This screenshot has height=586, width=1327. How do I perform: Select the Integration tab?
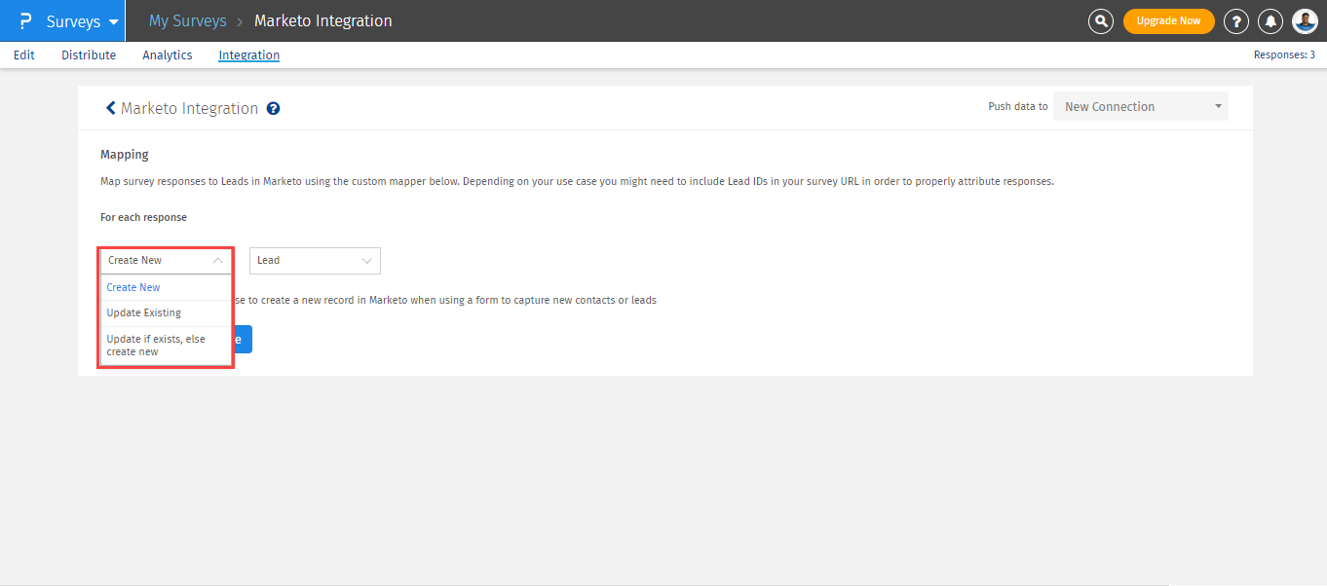[249, 55]
